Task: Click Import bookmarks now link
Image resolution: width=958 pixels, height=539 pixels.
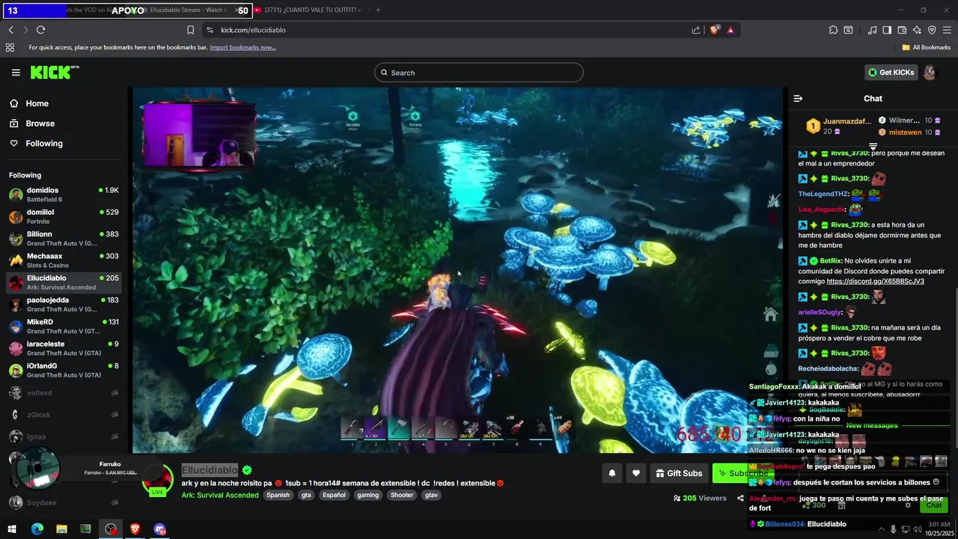Action: coord(242,47)
